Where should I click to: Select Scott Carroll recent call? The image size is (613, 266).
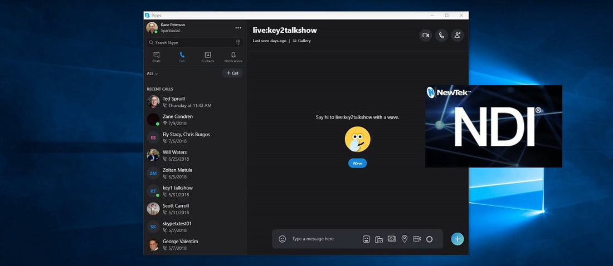click(194, 209)
